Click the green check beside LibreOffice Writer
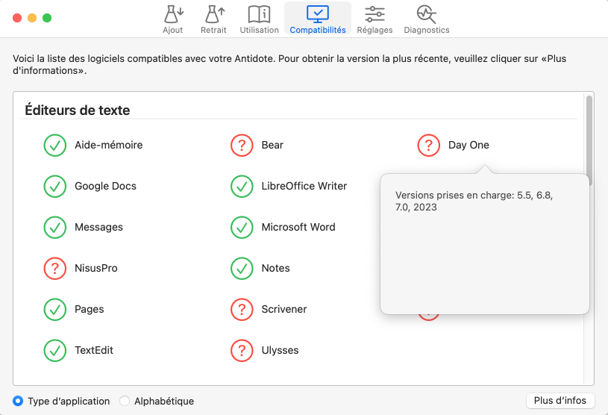Screen dimensions: 608x415 point(242,186)
